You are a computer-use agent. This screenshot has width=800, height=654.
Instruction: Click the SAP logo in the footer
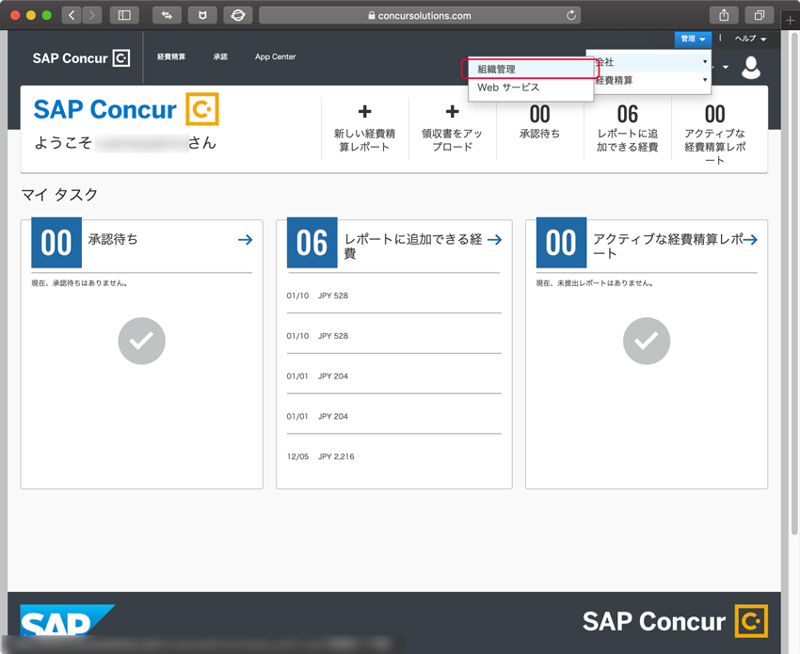click(68, 620)
